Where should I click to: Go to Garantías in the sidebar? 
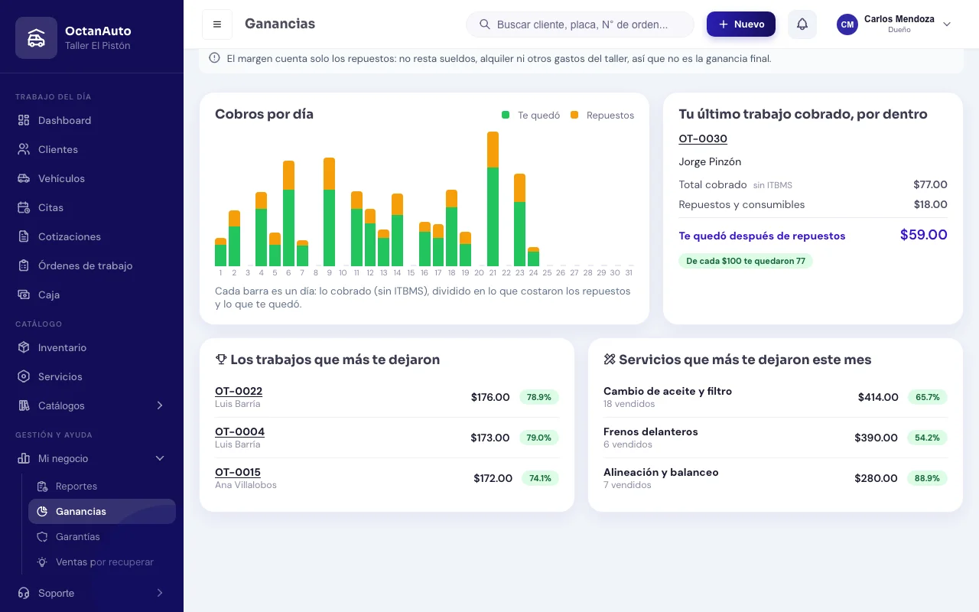[x=102, y=536]
